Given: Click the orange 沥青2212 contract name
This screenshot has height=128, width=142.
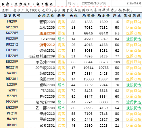Looking at the screenshot, I should click(x=47, y=45).
